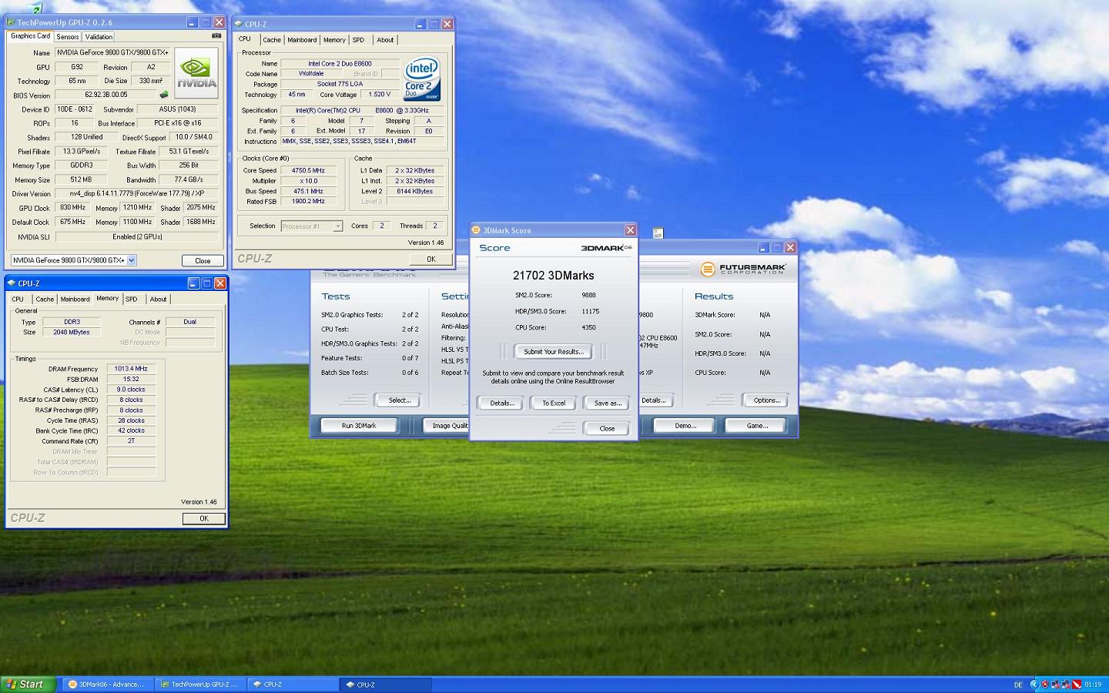This screenshot has height=693, width=1109.
Task: Switch to TechPowerUp GPU-Z taskbar button
Action: pyautogui.click(x=199, y=685)
